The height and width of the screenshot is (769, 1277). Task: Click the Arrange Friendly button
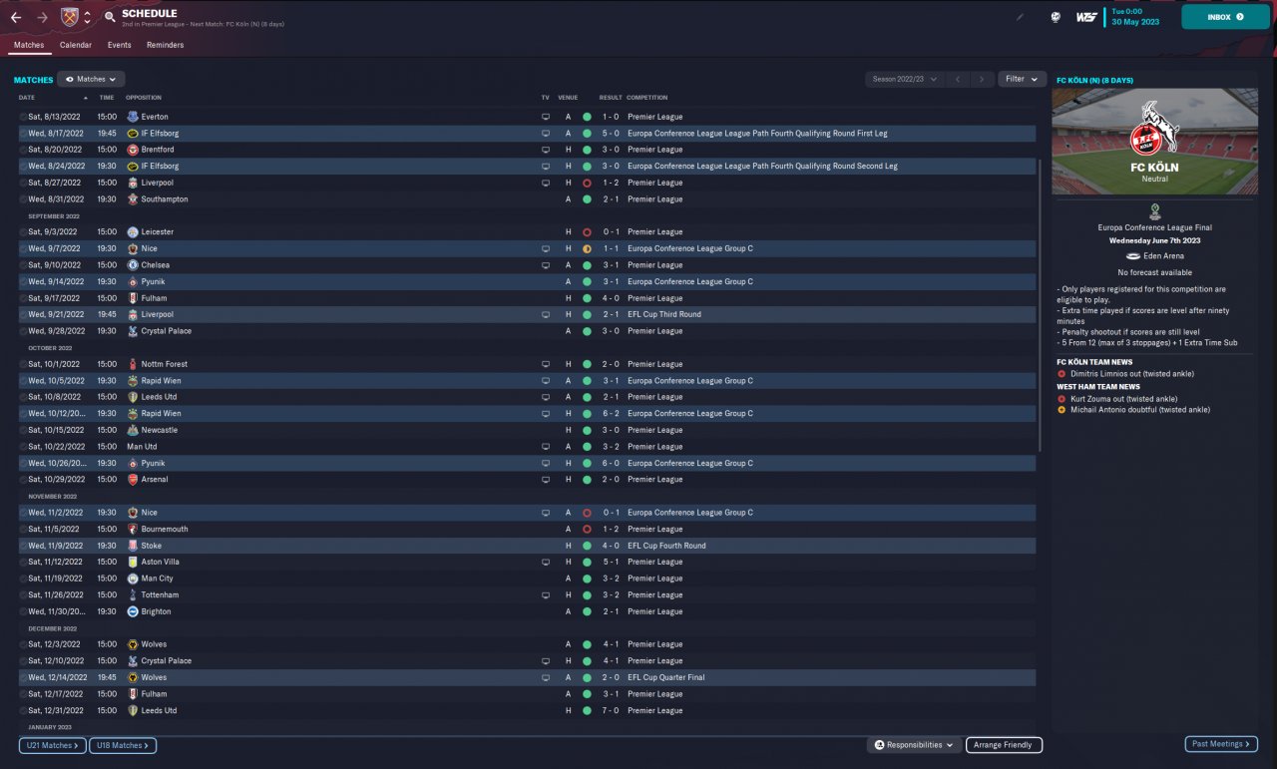pyautogui.click(x=1004, y=745)
